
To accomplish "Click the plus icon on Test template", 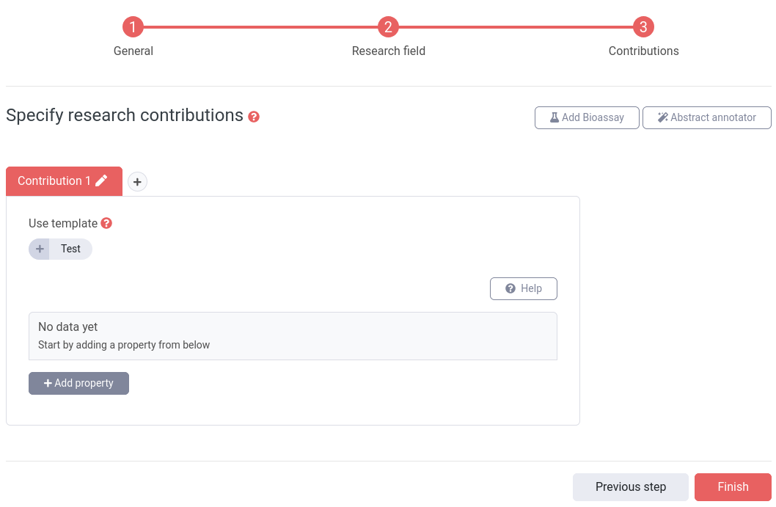I will click(x=40, y=249).
